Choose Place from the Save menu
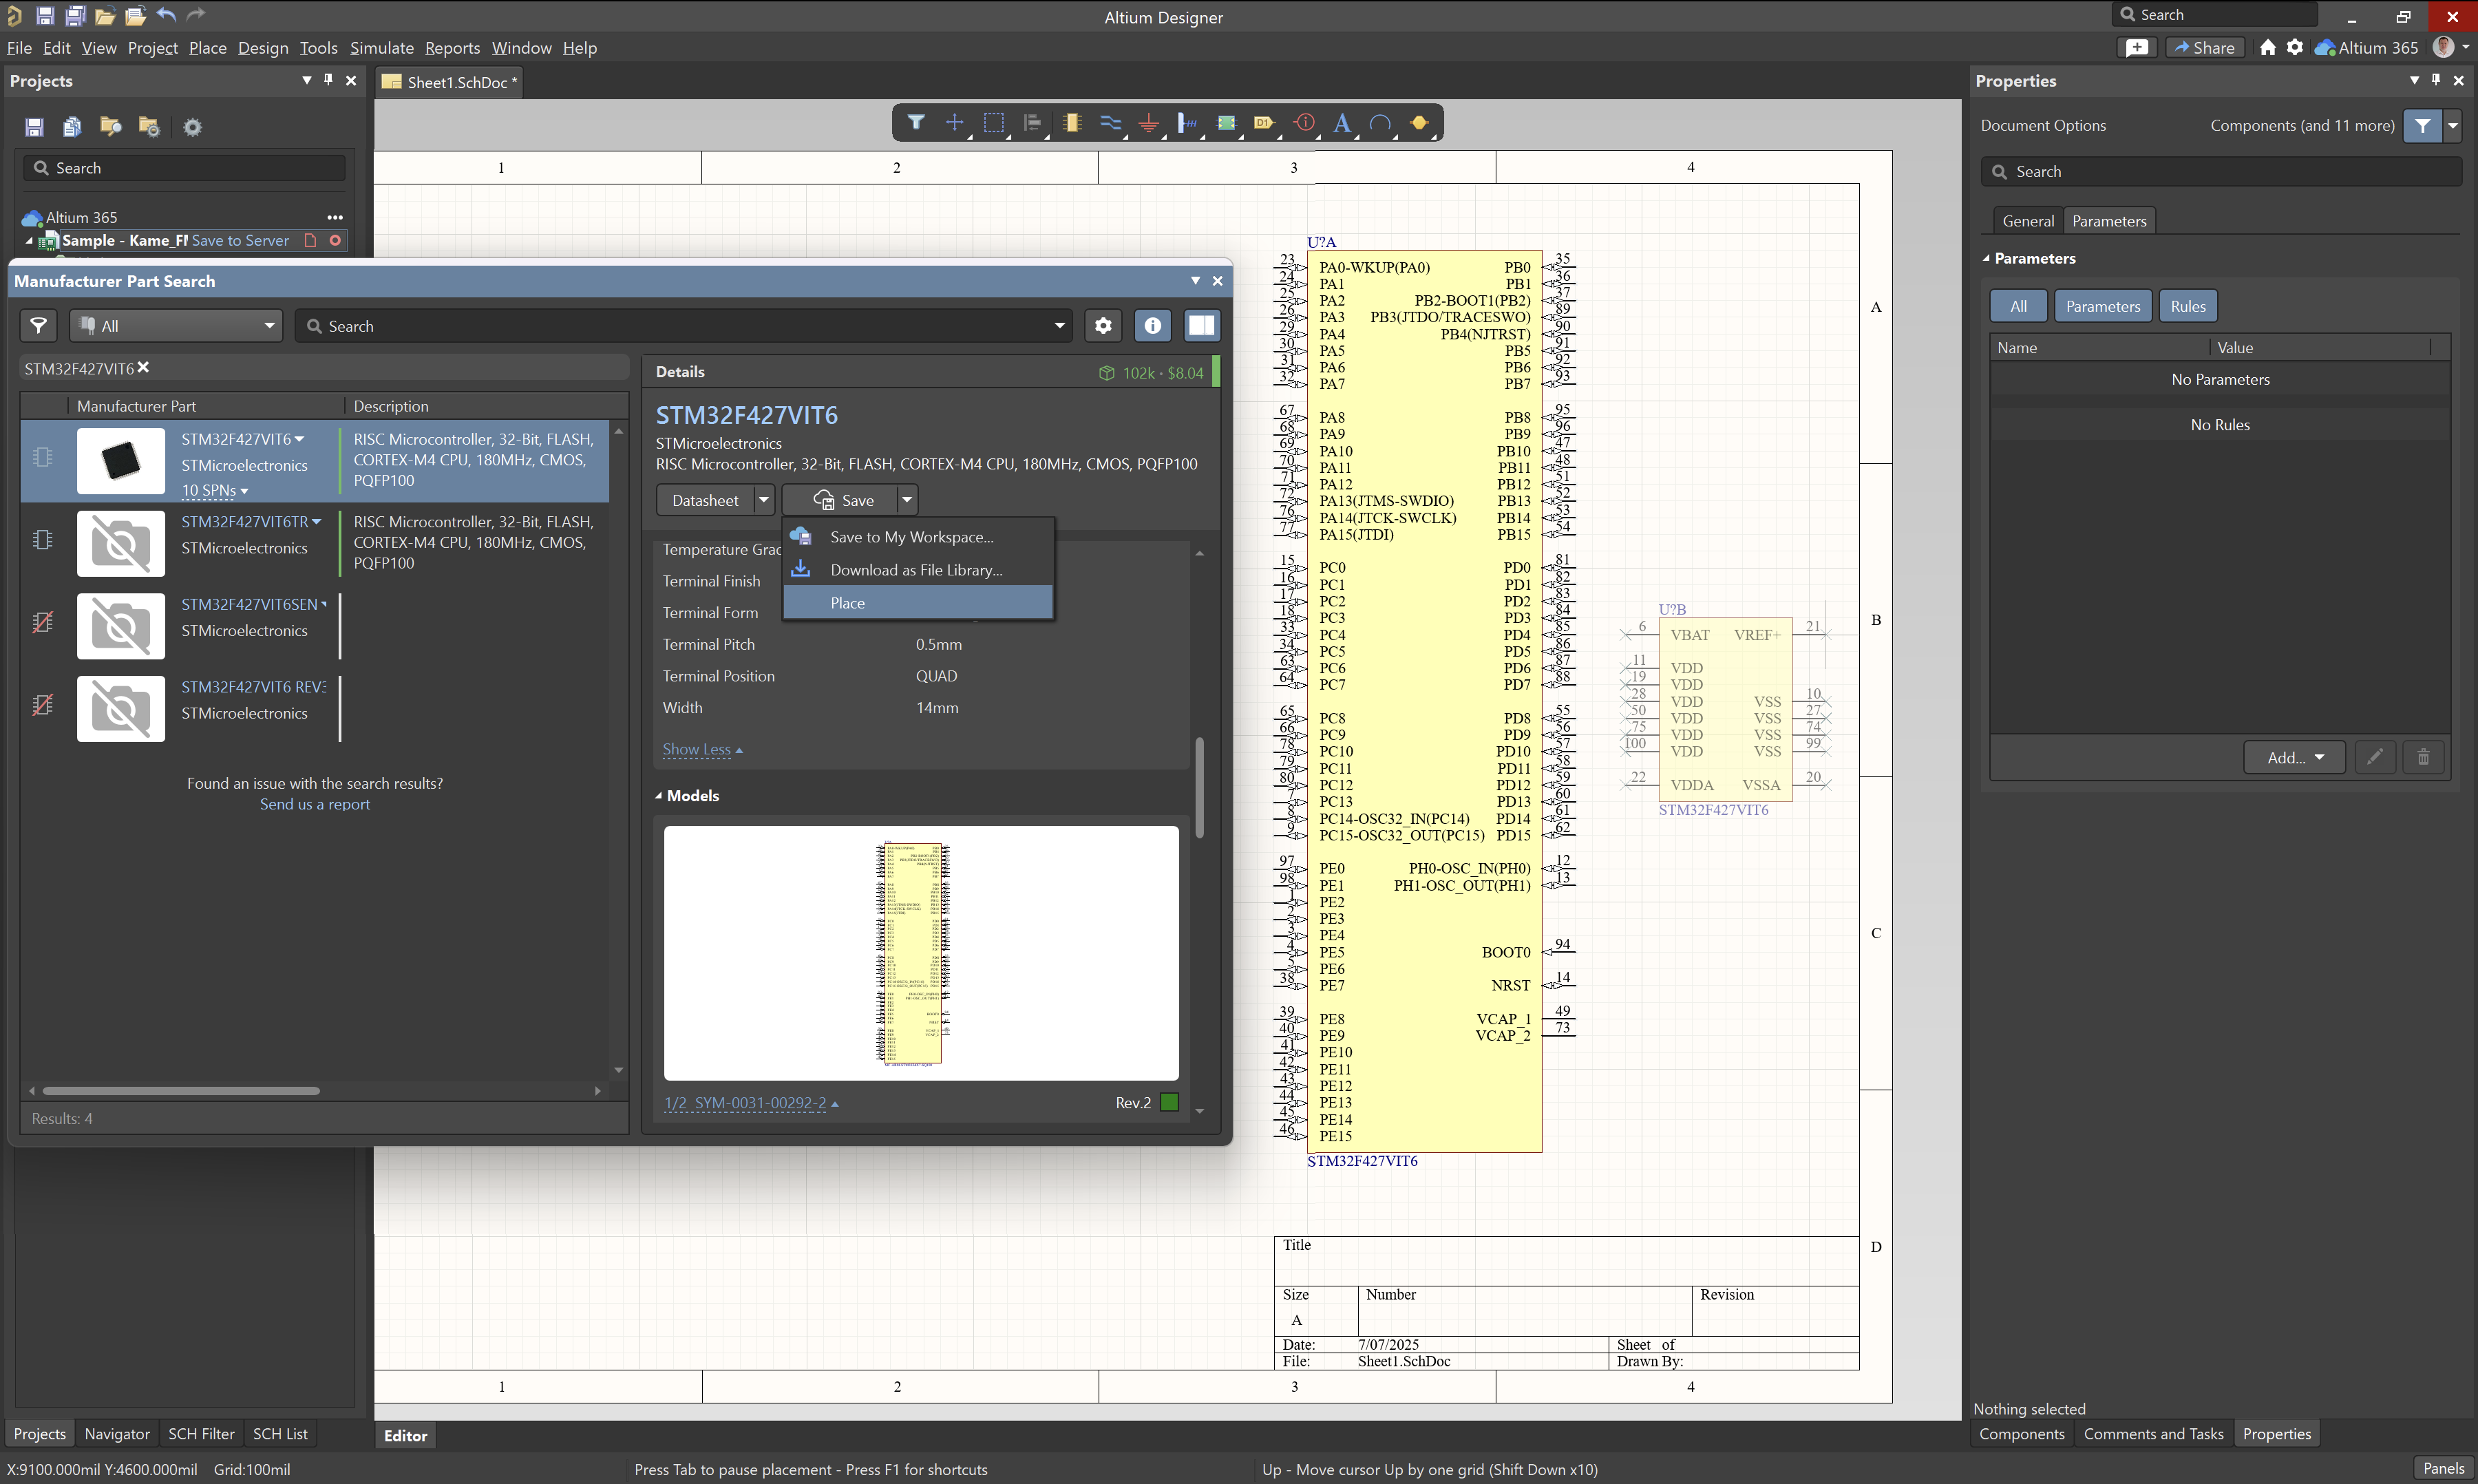This screenshot has width=2478, height=1484. click(847, 603)
